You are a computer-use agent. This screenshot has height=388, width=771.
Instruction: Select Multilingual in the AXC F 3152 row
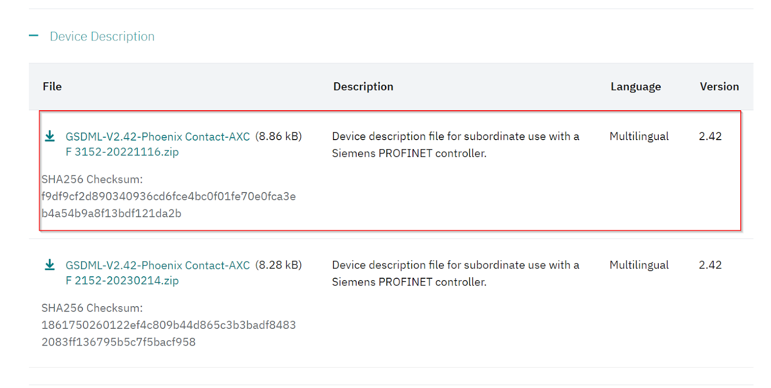click(x=639, y=136)
